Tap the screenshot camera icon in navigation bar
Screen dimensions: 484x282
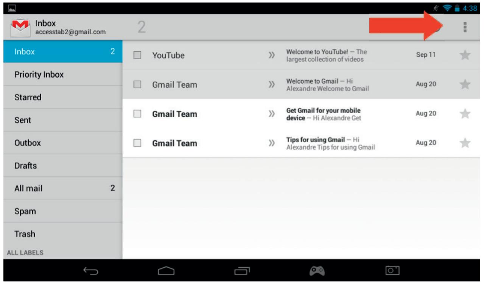(x=392, y=270)
